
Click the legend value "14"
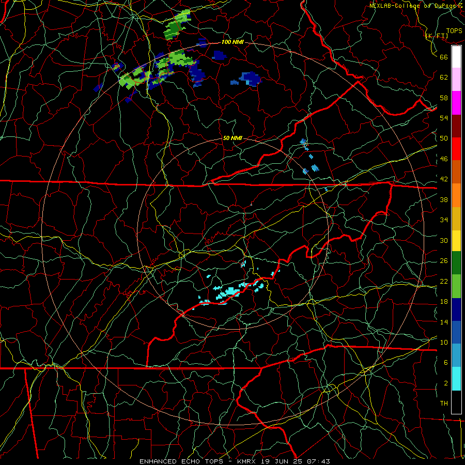pos(444,322)
